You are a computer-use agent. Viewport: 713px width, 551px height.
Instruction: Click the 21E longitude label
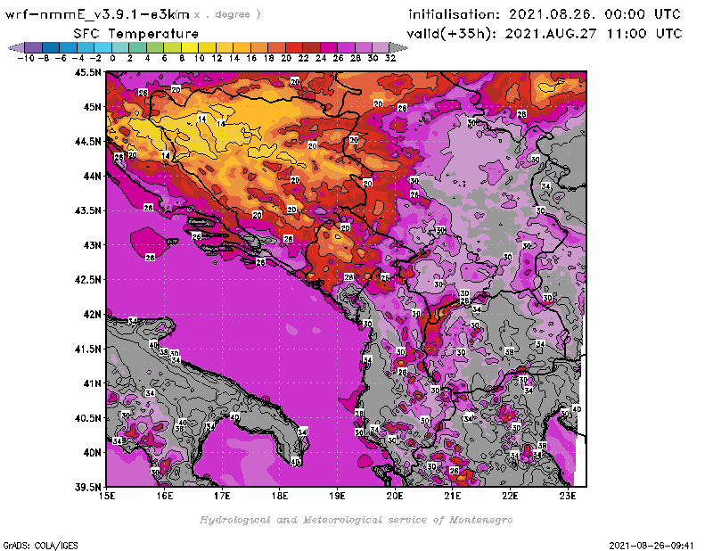(x=453, y=496)
